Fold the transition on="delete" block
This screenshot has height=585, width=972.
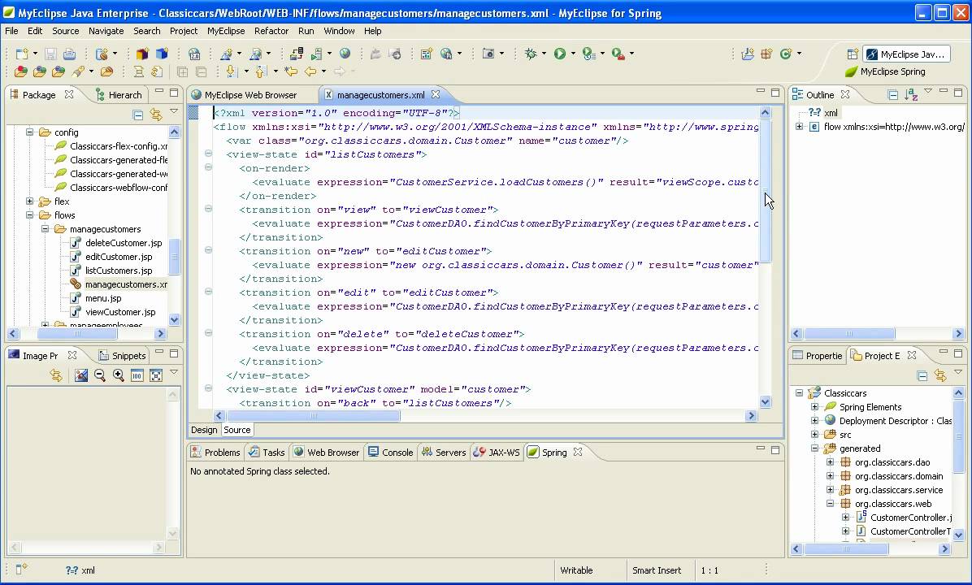(x=208, y=333)
